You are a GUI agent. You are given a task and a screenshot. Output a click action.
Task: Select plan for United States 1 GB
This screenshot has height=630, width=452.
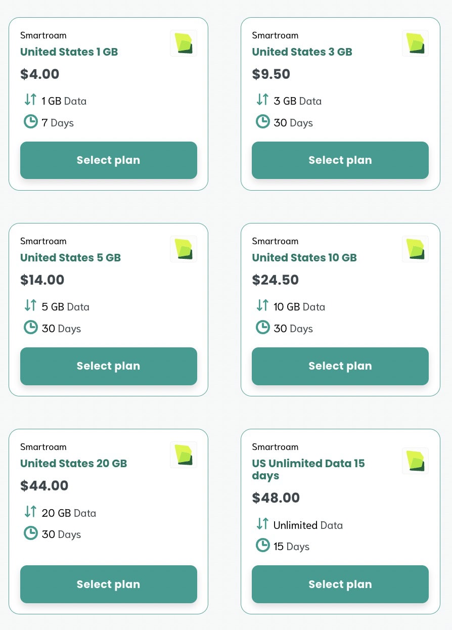108,160
